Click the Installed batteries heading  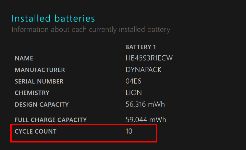coord(53,18)
